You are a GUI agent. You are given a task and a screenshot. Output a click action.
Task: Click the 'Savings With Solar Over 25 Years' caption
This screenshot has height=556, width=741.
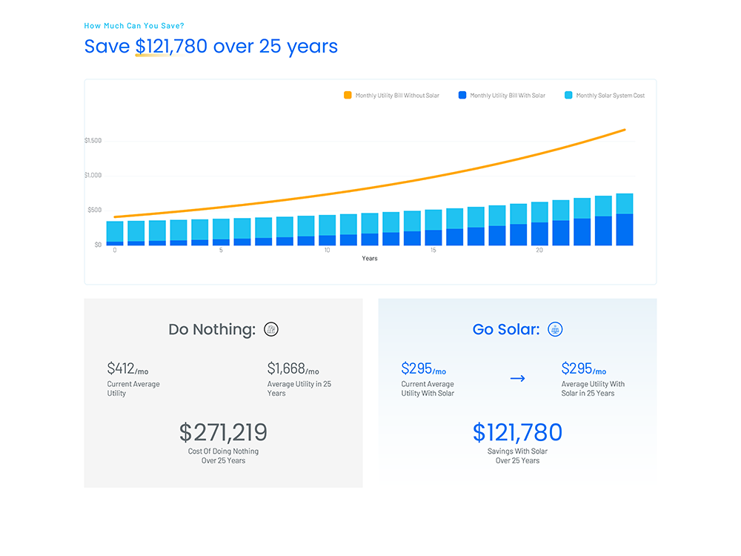pos(517,456)
